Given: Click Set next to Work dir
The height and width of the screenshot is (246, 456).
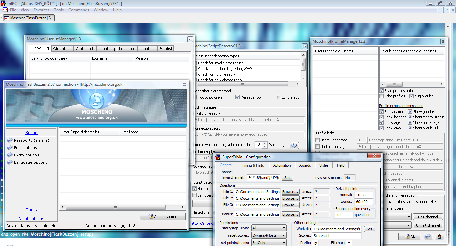Looking at the screenshot, I should 369,229.
